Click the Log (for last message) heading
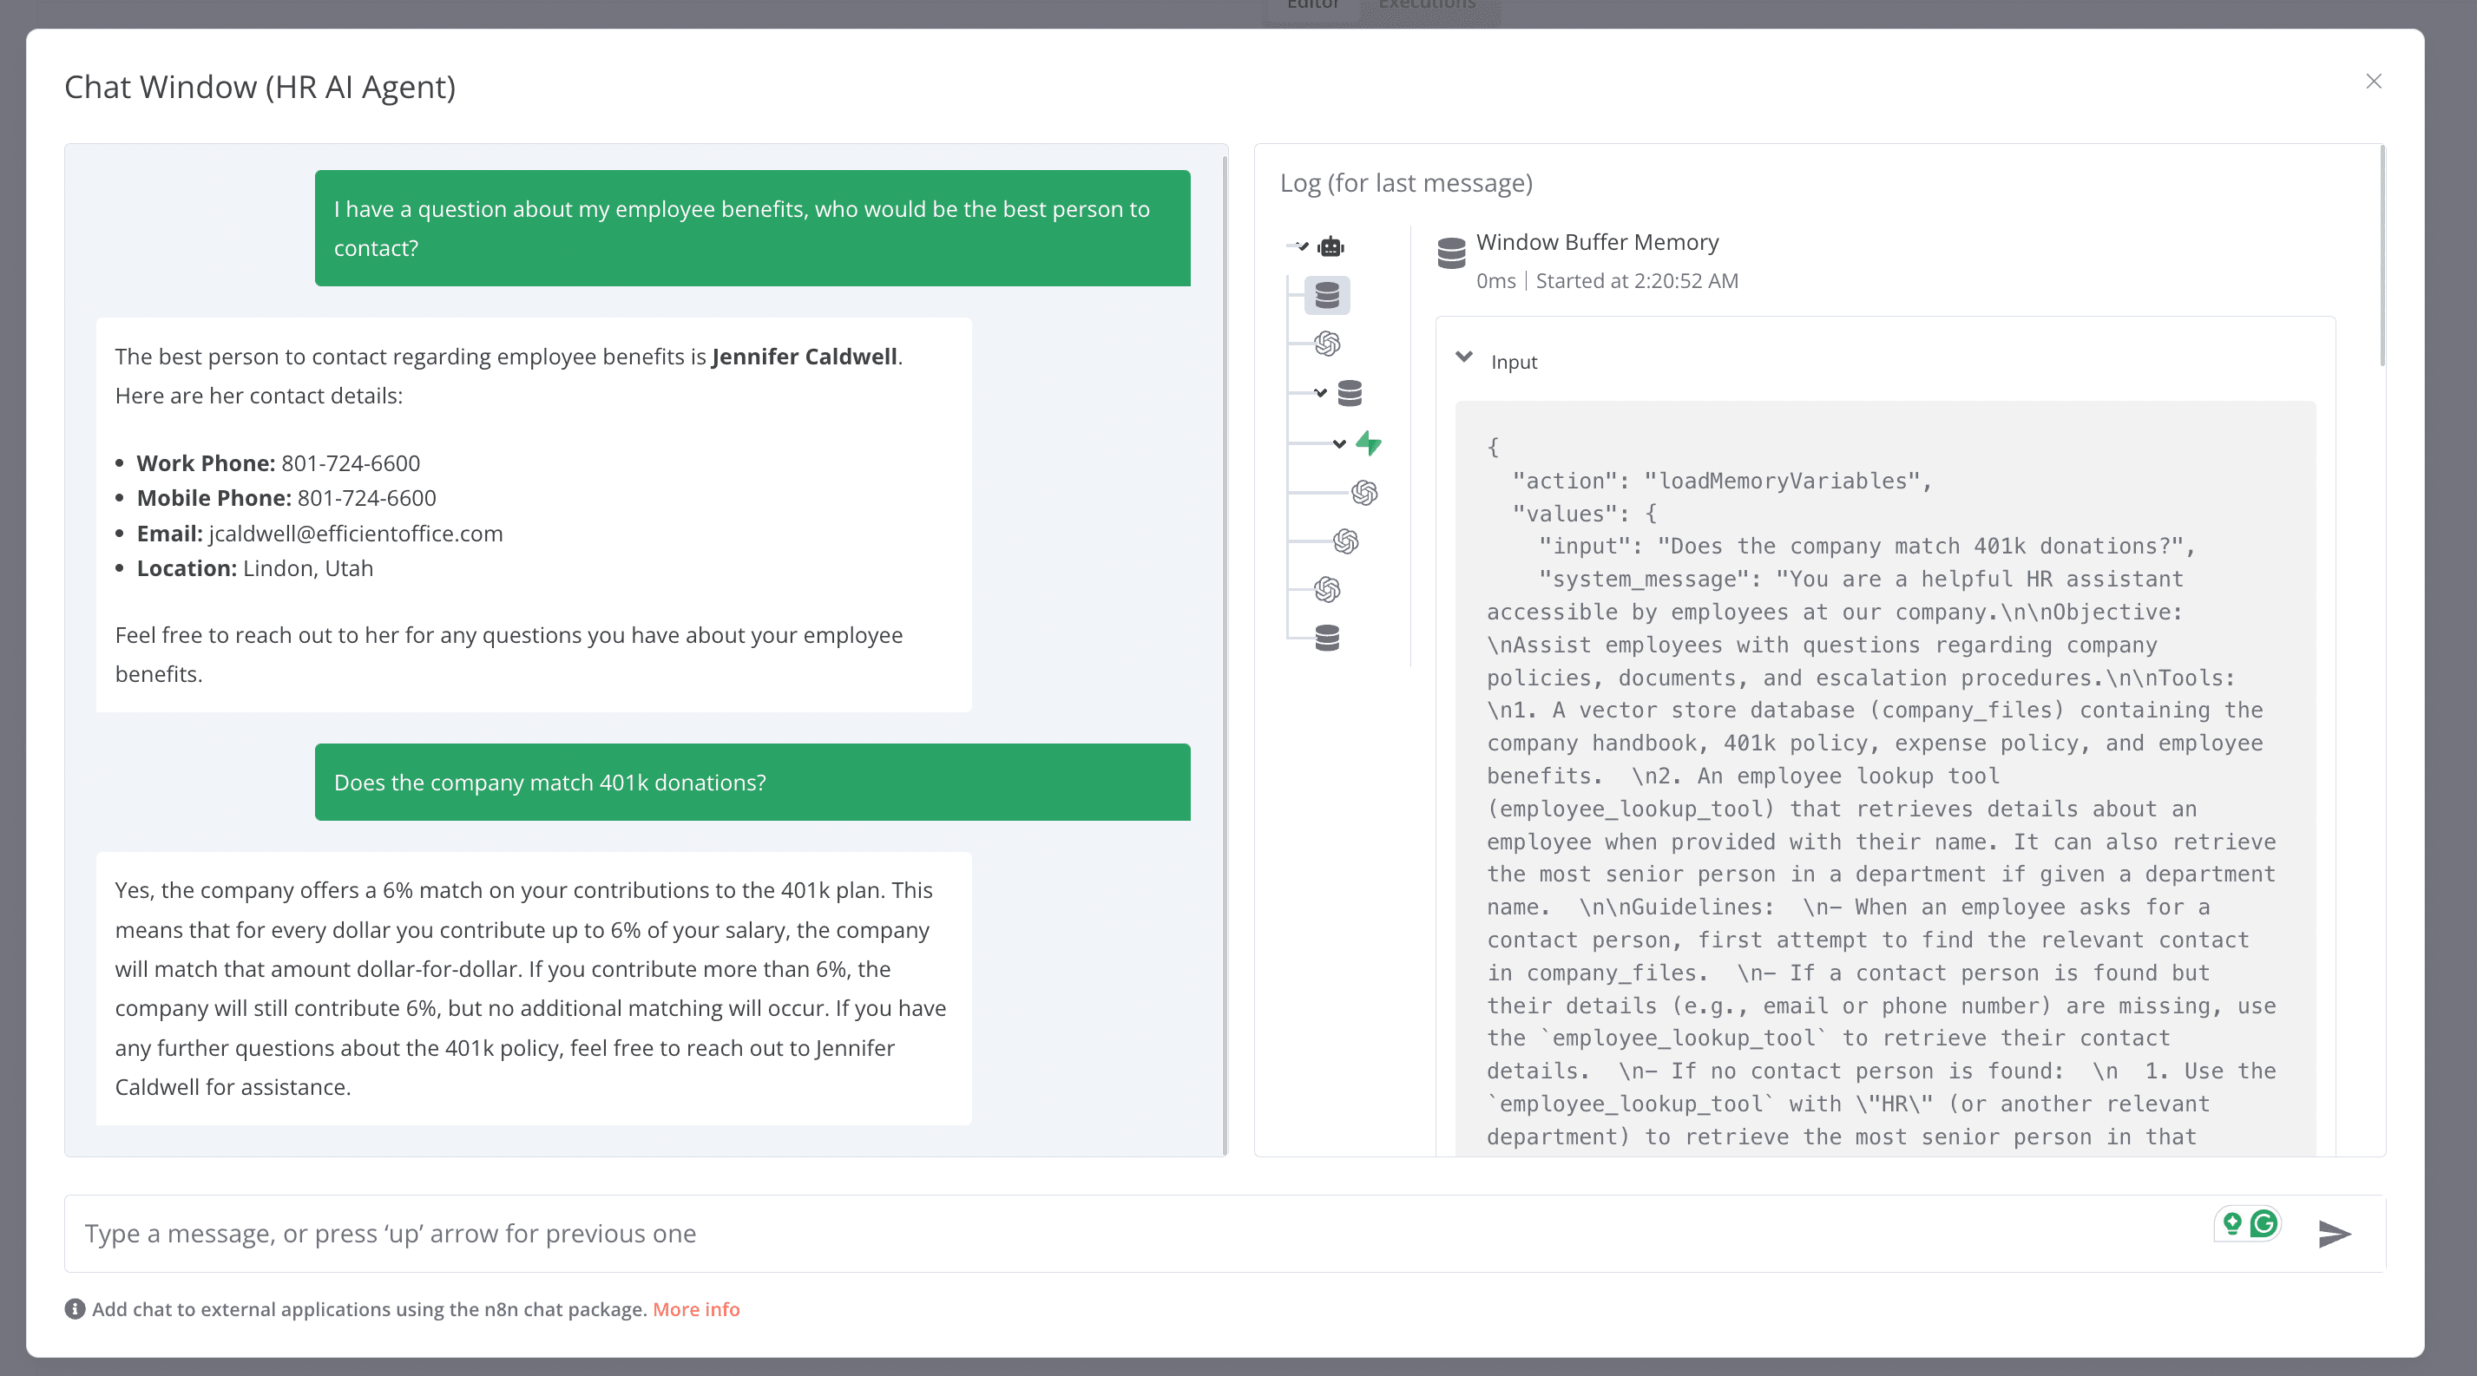The image size is (2477, 1376). pyautogui.click(x=1406, y=182)
